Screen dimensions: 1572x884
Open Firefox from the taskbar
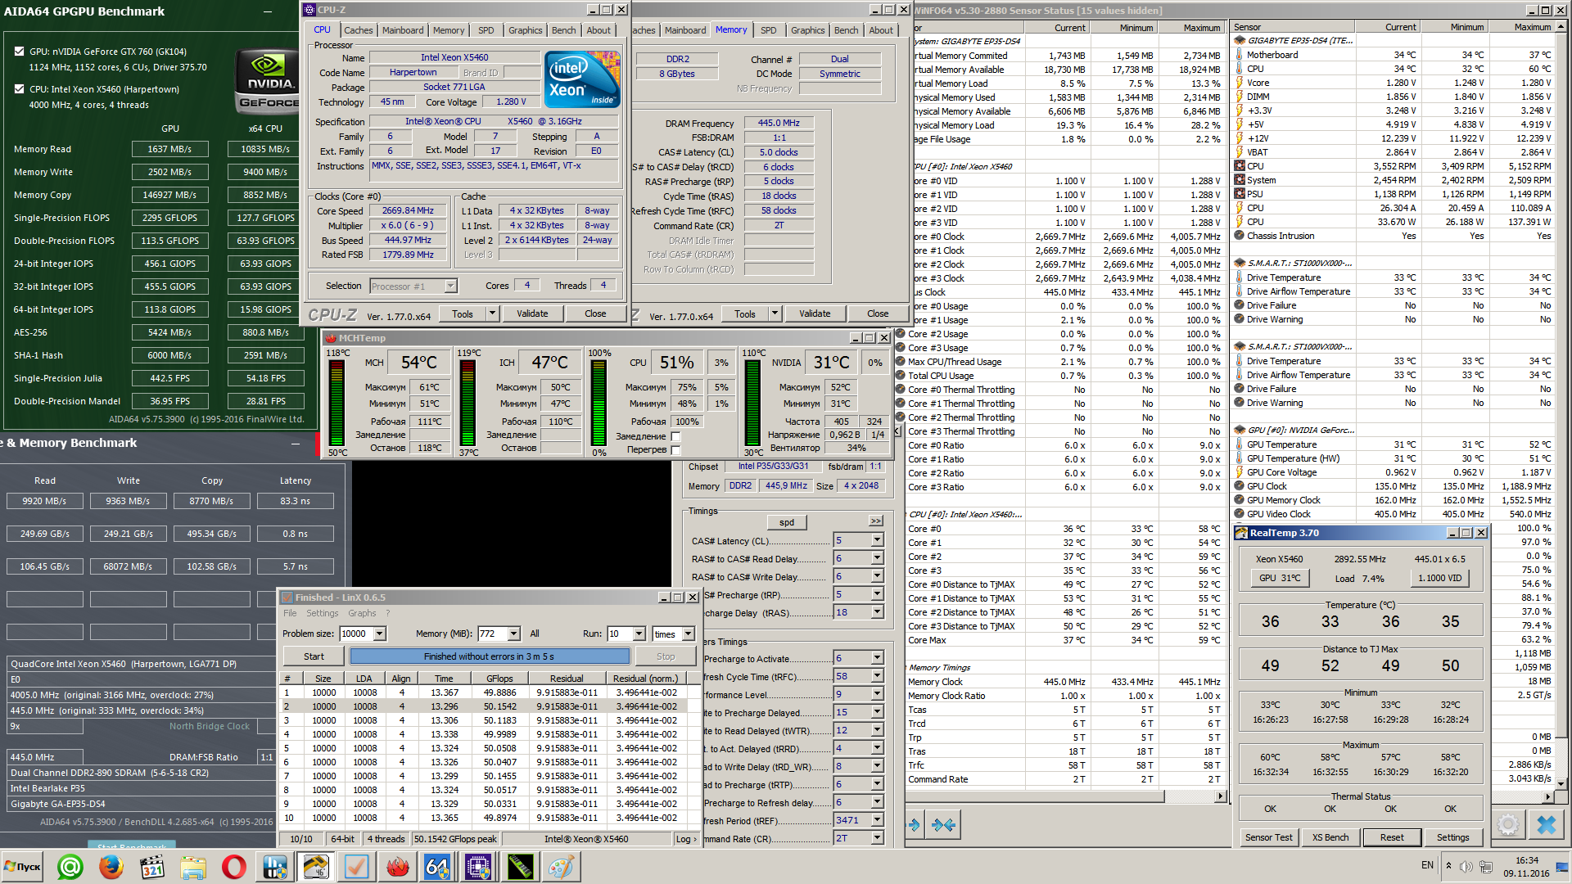[x=111, y=867]
